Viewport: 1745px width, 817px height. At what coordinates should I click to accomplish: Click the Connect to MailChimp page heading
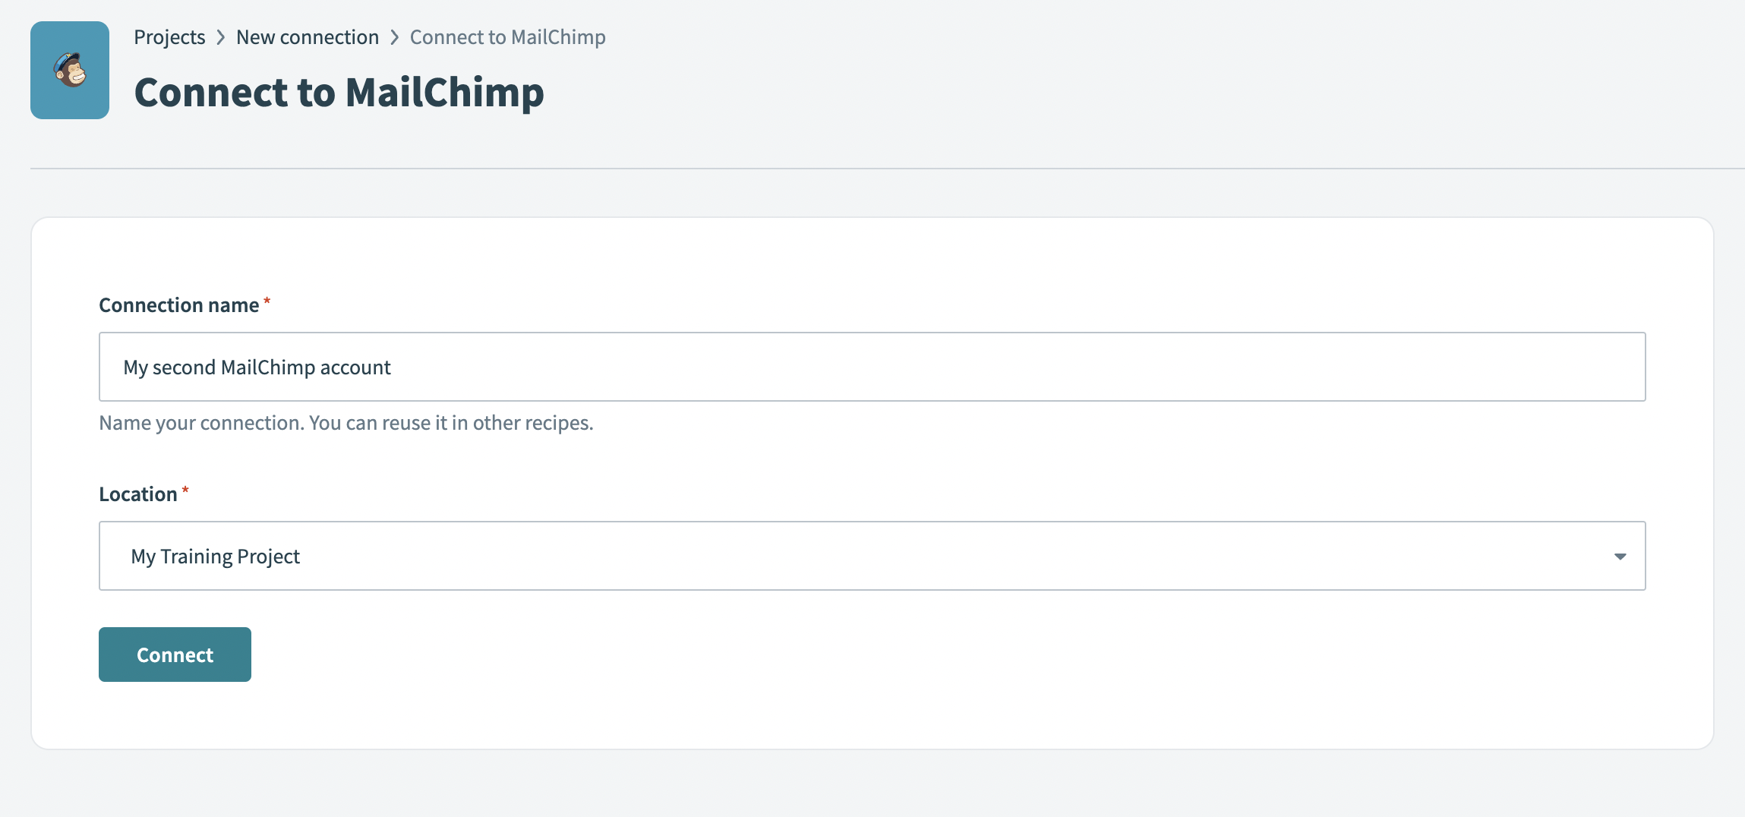339,92
